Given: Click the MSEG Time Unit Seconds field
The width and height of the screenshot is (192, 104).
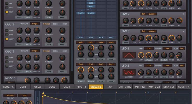Looking at the screenshot, I should click(x=10, y=95).
